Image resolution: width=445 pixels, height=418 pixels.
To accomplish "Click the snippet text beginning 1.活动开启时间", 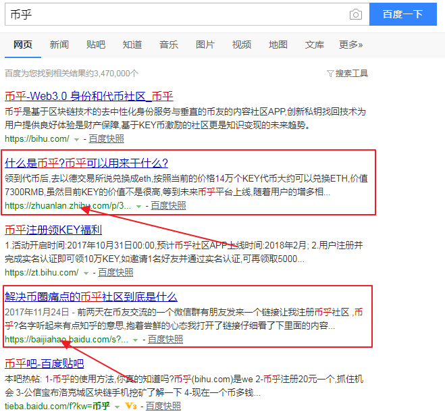I will [184, 252].
